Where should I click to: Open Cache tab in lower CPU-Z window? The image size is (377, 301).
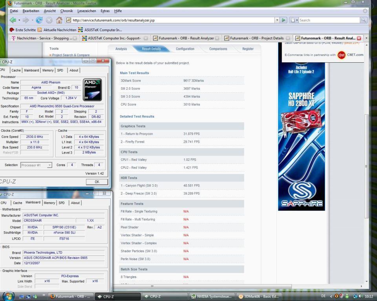(x=17, y=203)
